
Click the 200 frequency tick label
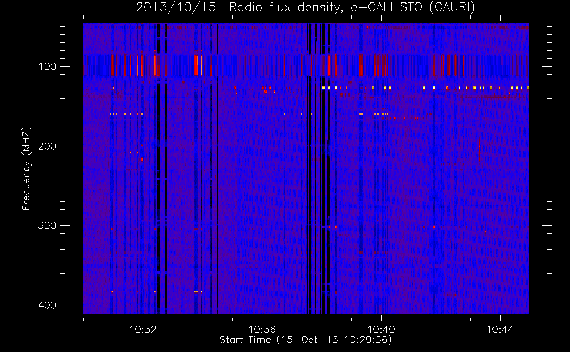(47, 146)
